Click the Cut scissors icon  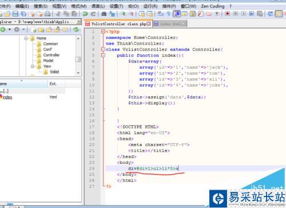(x=58, y=14)
